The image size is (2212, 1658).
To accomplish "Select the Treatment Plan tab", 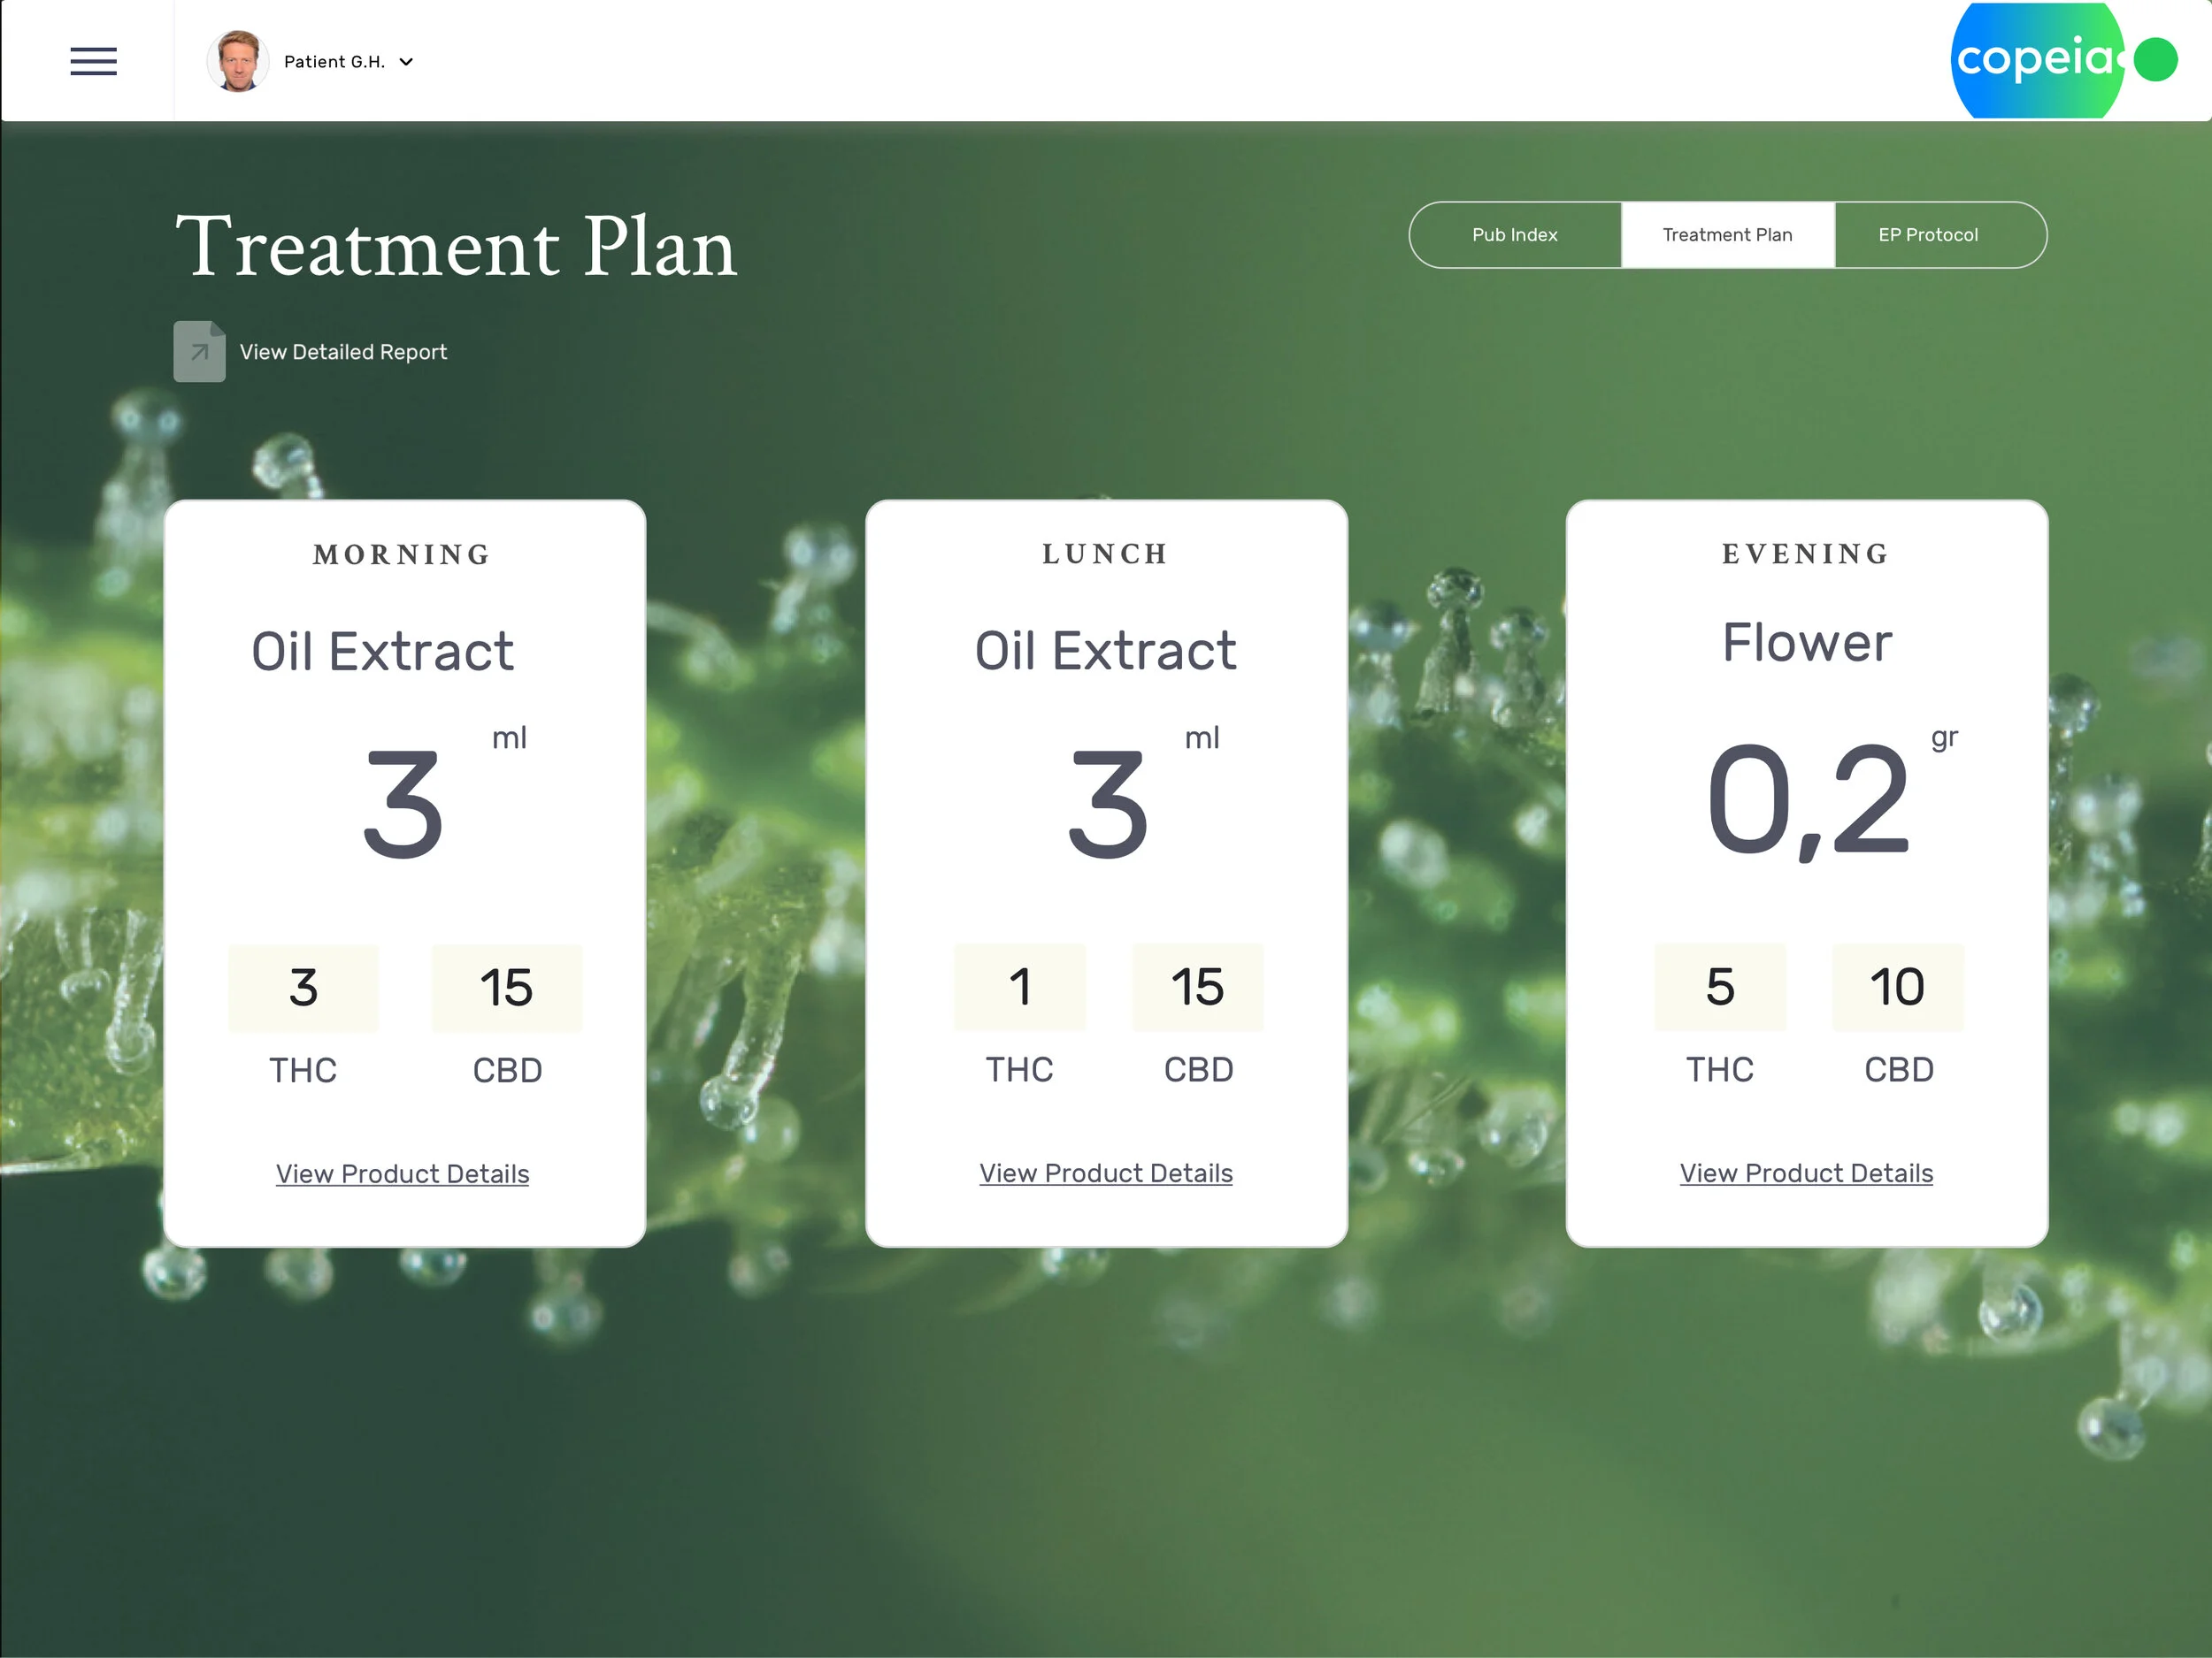I will 1727,235.
